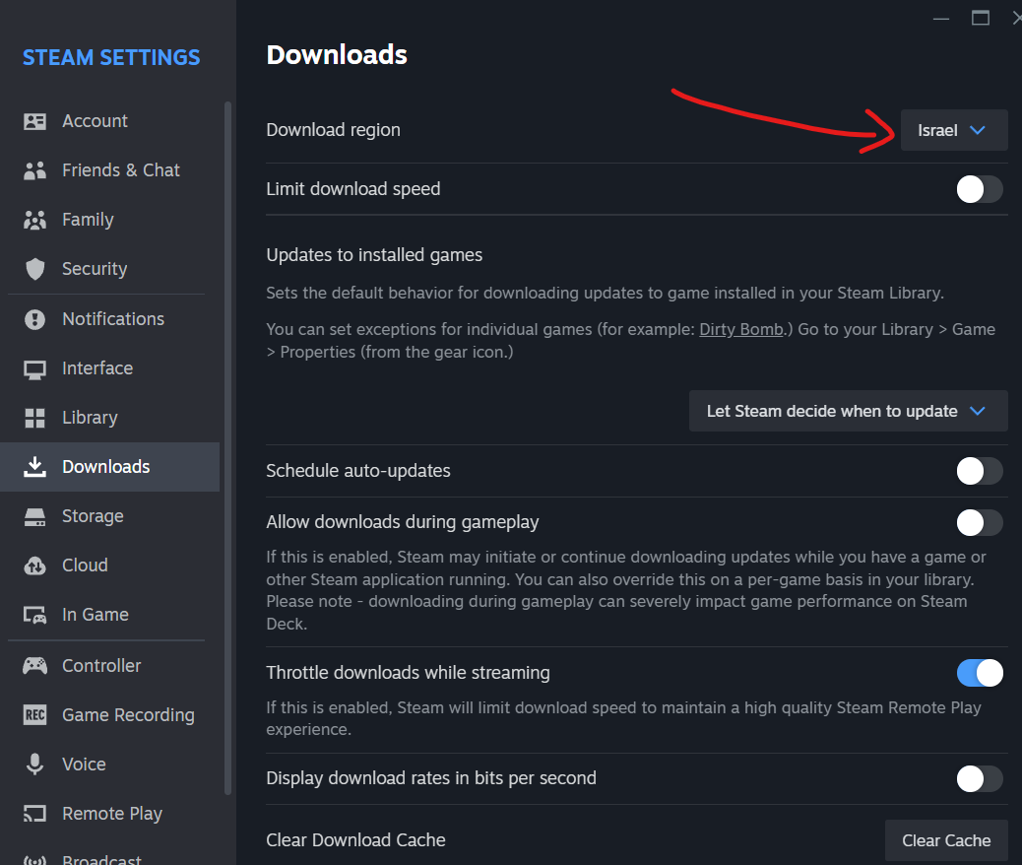1022x865 pixels.
Task: Click the Controller gamepad icon
Action: click(x=34, y=665)
